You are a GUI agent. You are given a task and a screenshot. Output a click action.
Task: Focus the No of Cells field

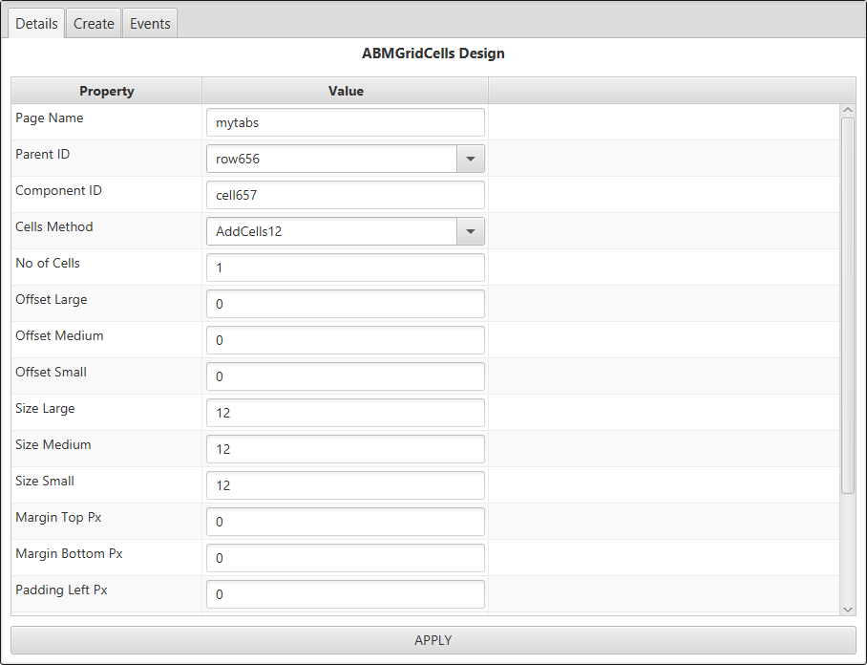coord(345,268)
